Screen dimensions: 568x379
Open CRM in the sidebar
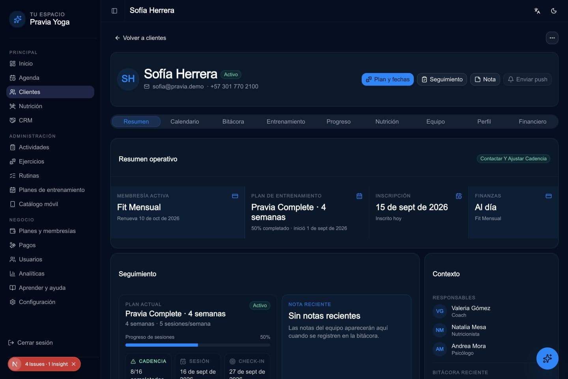pyautogui.click(x=50, y=120)
